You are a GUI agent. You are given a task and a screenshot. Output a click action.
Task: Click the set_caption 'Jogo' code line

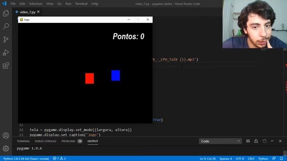coord(65,135)
